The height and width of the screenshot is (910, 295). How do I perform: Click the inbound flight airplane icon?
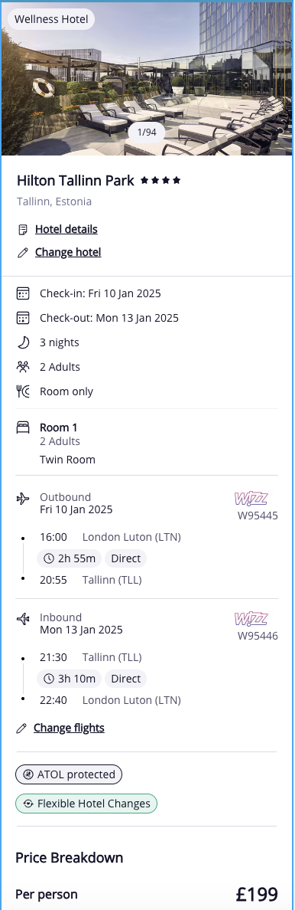click(23, 619)
